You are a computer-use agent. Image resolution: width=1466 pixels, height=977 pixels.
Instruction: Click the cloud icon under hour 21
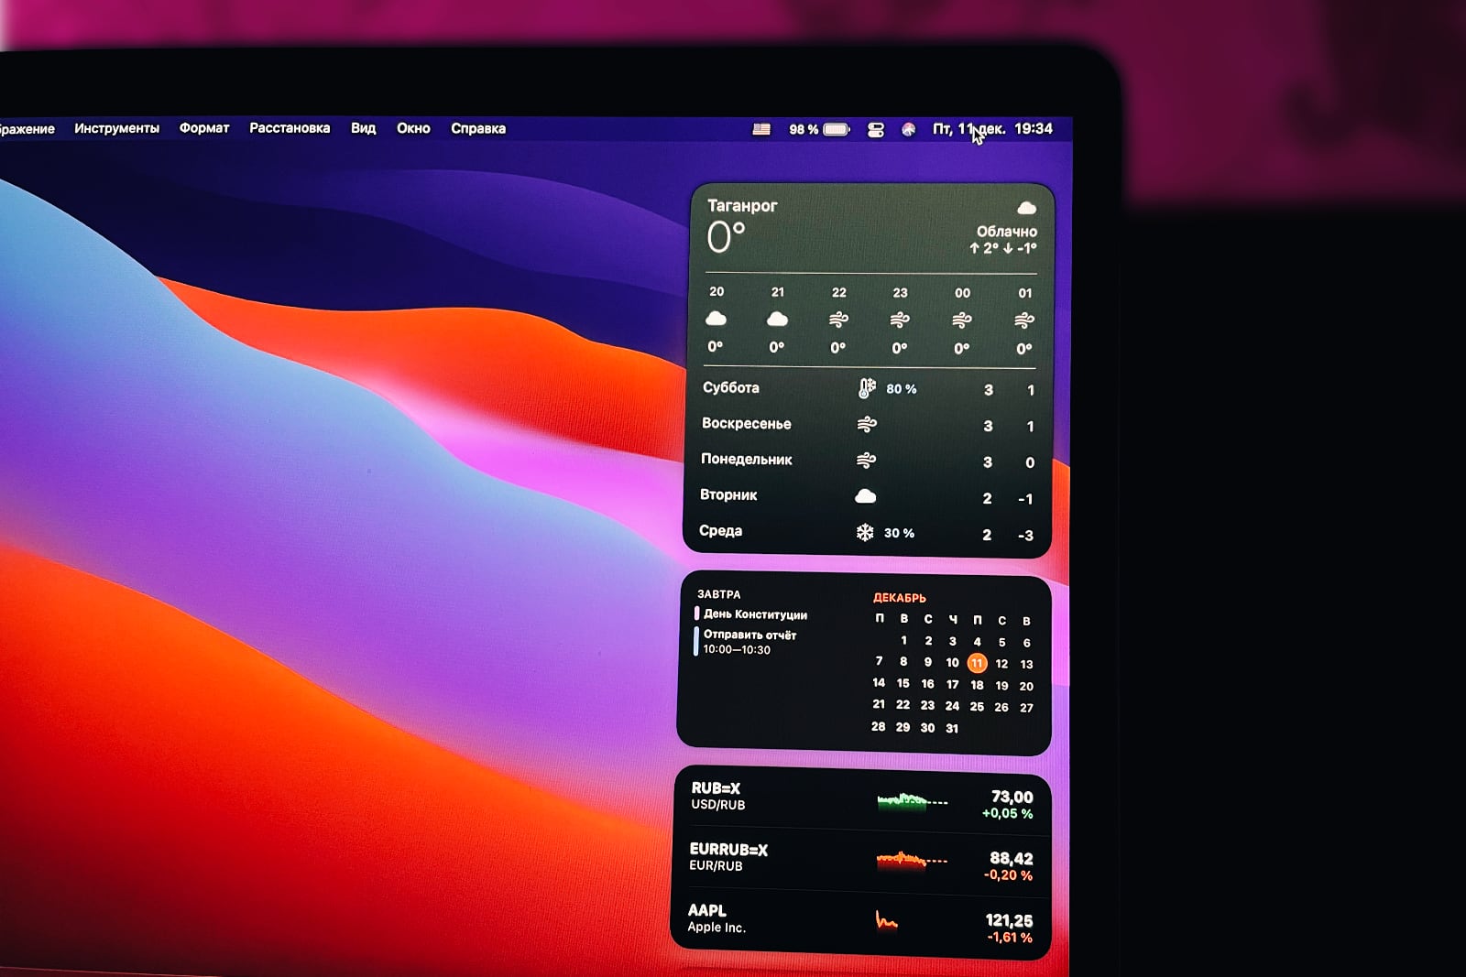click(x=777, y=319)
